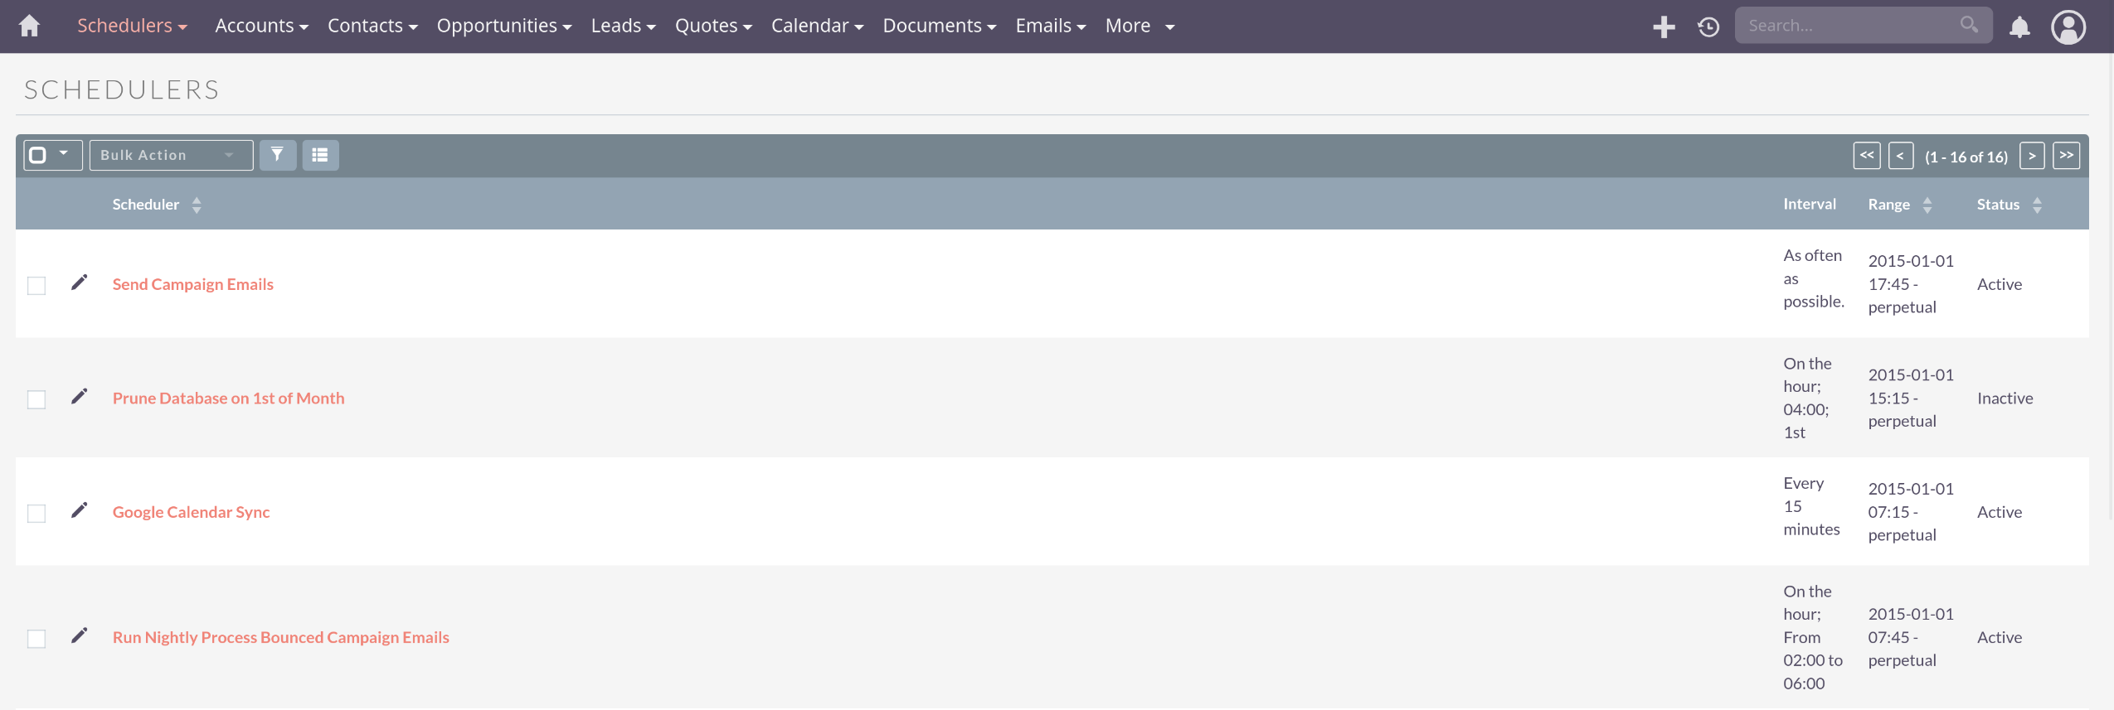2114x710 pixels.
Task: Open notifications bell icon
Action: (x=2019, y=27)
